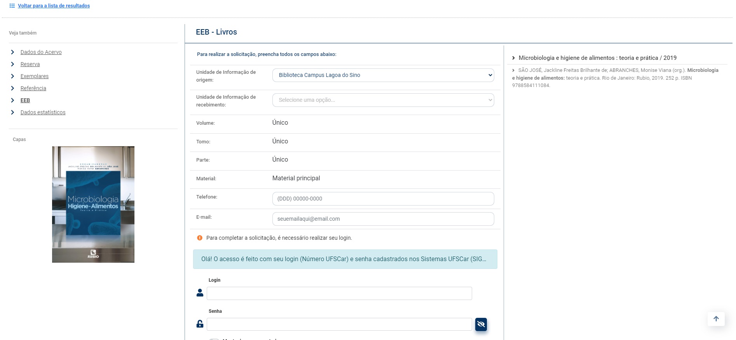The width and height of the screenshot is (736, 340).
Task: Click the Microbiologia book cover thumbnail
Action: click(93, 204)
